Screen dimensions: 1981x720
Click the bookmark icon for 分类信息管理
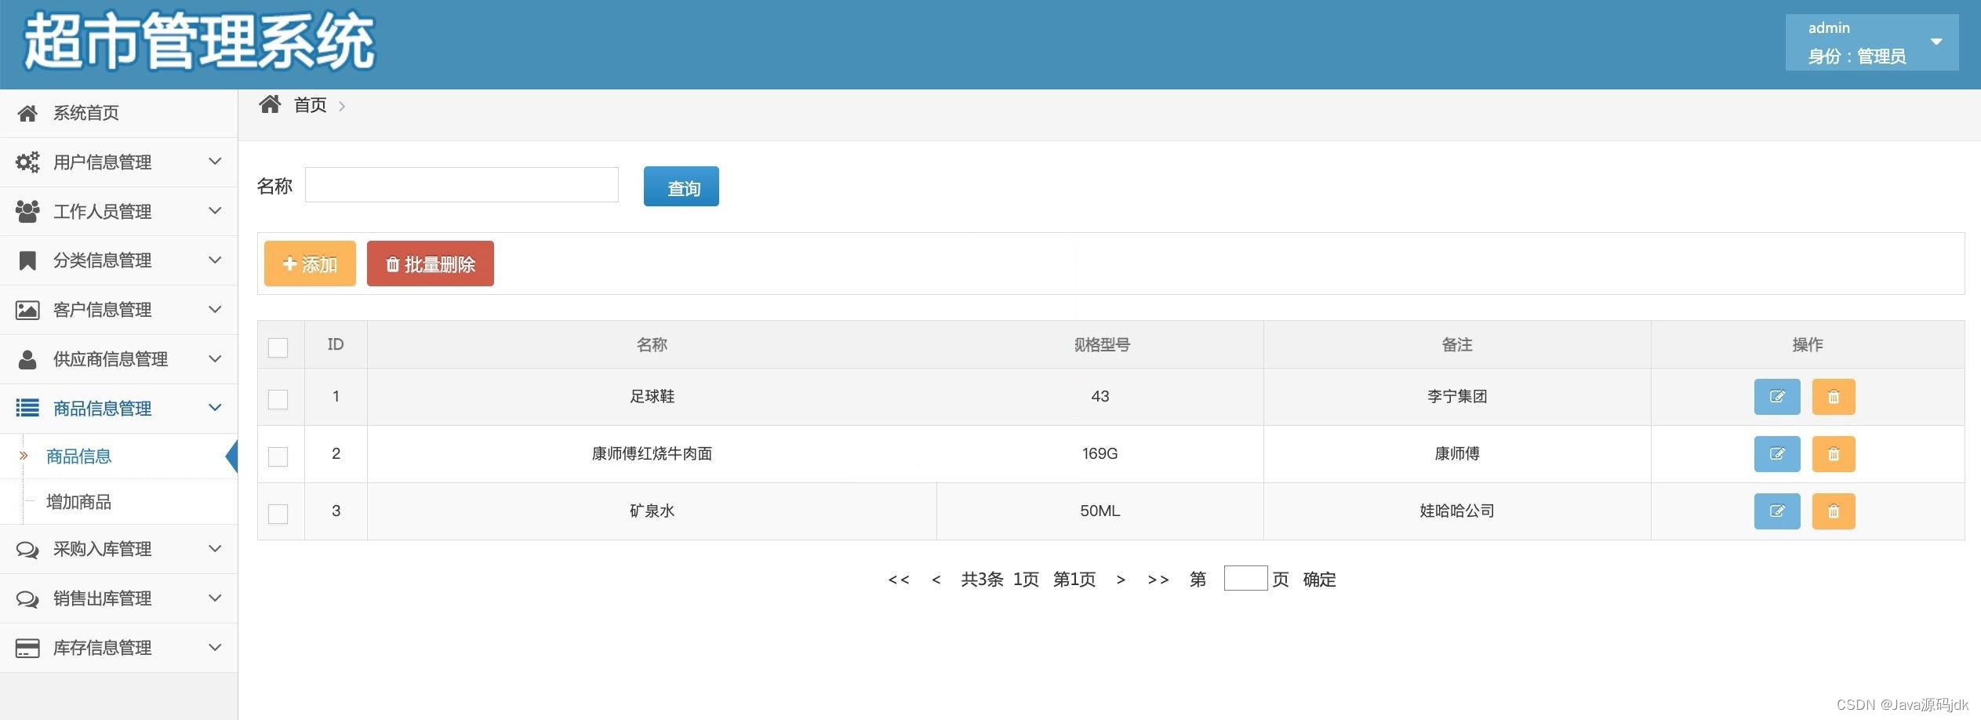coord(27,260)
